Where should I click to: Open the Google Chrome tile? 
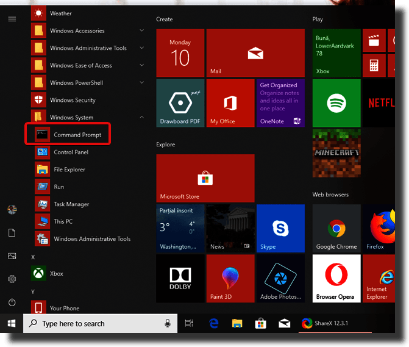tap(336, 228)
